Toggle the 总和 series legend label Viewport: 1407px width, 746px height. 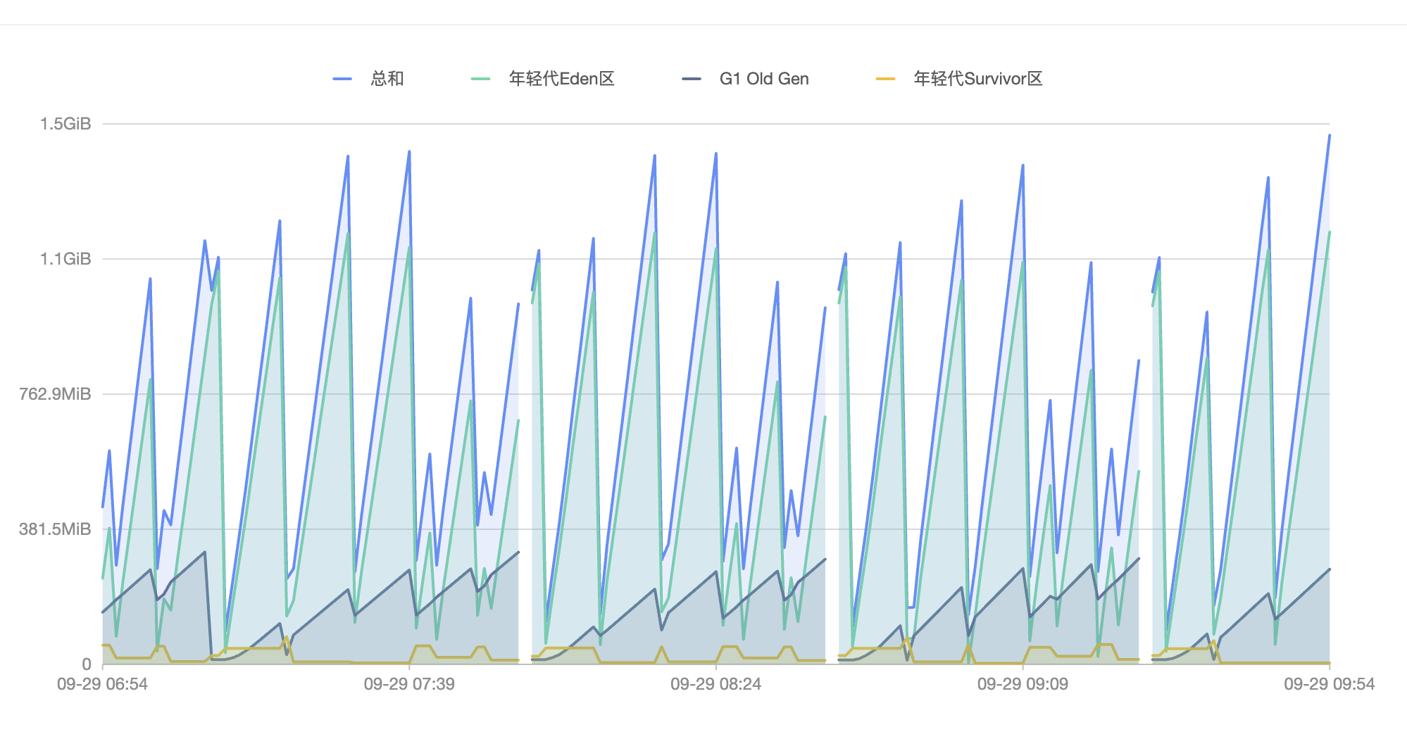pyautogui.click(x=387, y=79)
